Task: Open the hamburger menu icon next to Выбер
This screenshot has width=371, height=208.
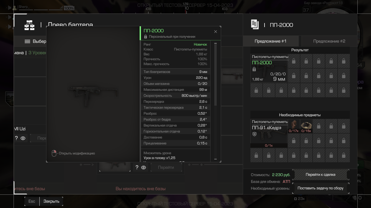Action: [x=27, y=41]
